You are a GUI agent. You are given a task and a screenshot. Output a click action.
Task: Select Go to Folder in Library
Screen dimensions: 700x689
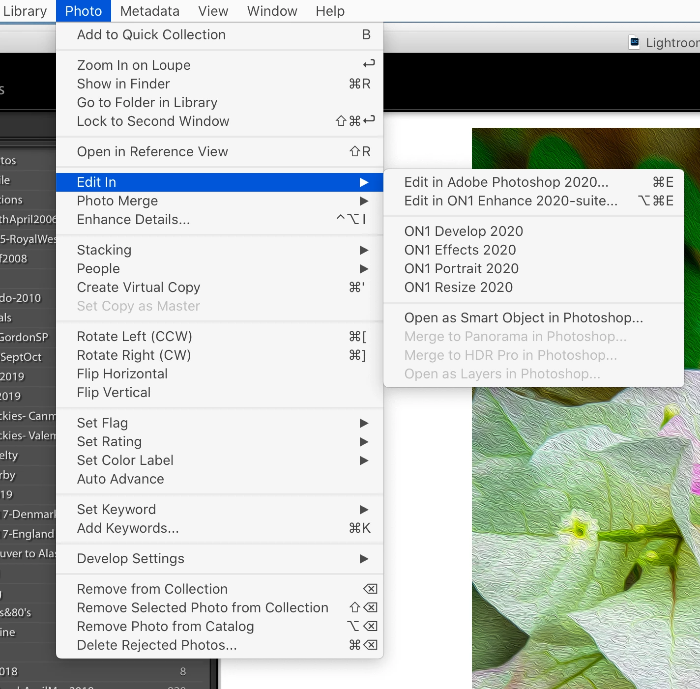point(220,103)
